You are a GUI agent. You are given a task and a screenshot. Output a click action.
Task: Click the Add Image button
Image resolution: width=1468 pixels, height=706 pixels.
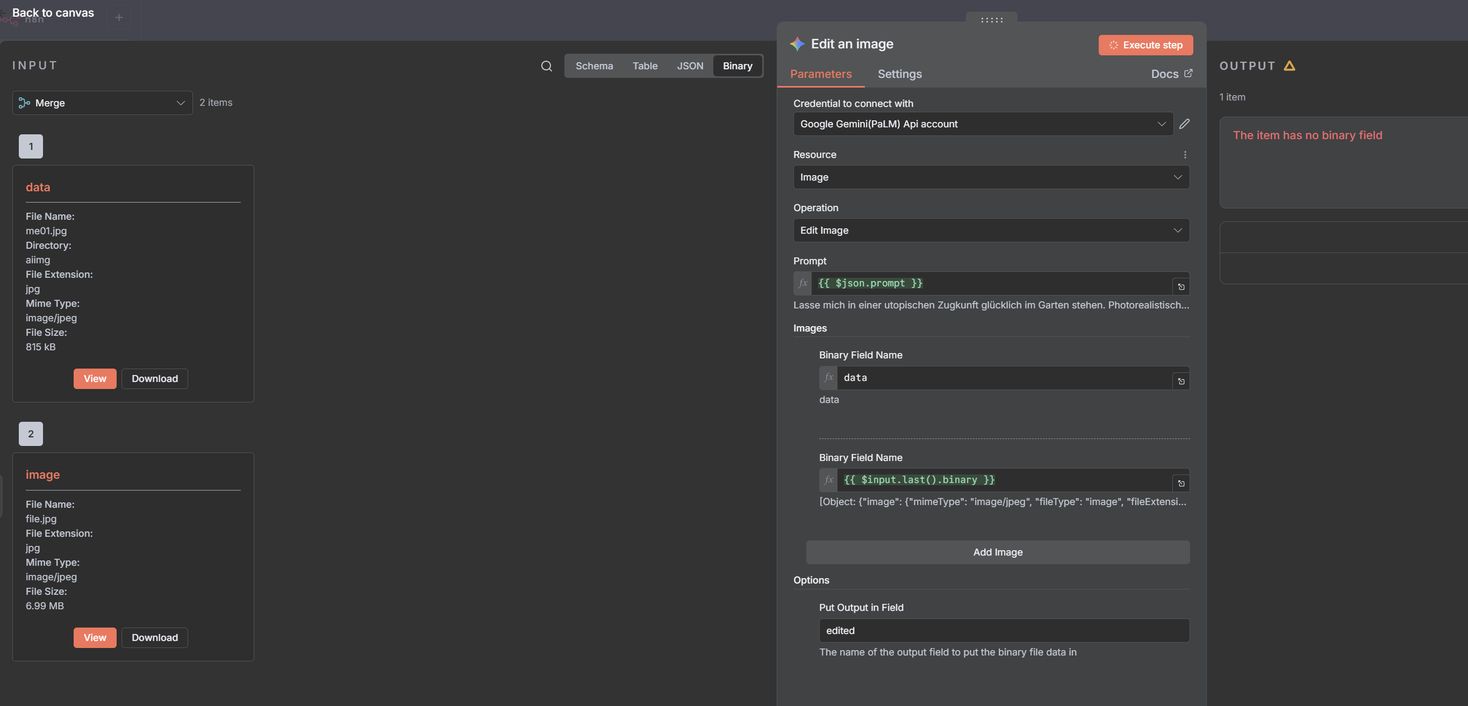pyautogui.click(x=997, y=552)
